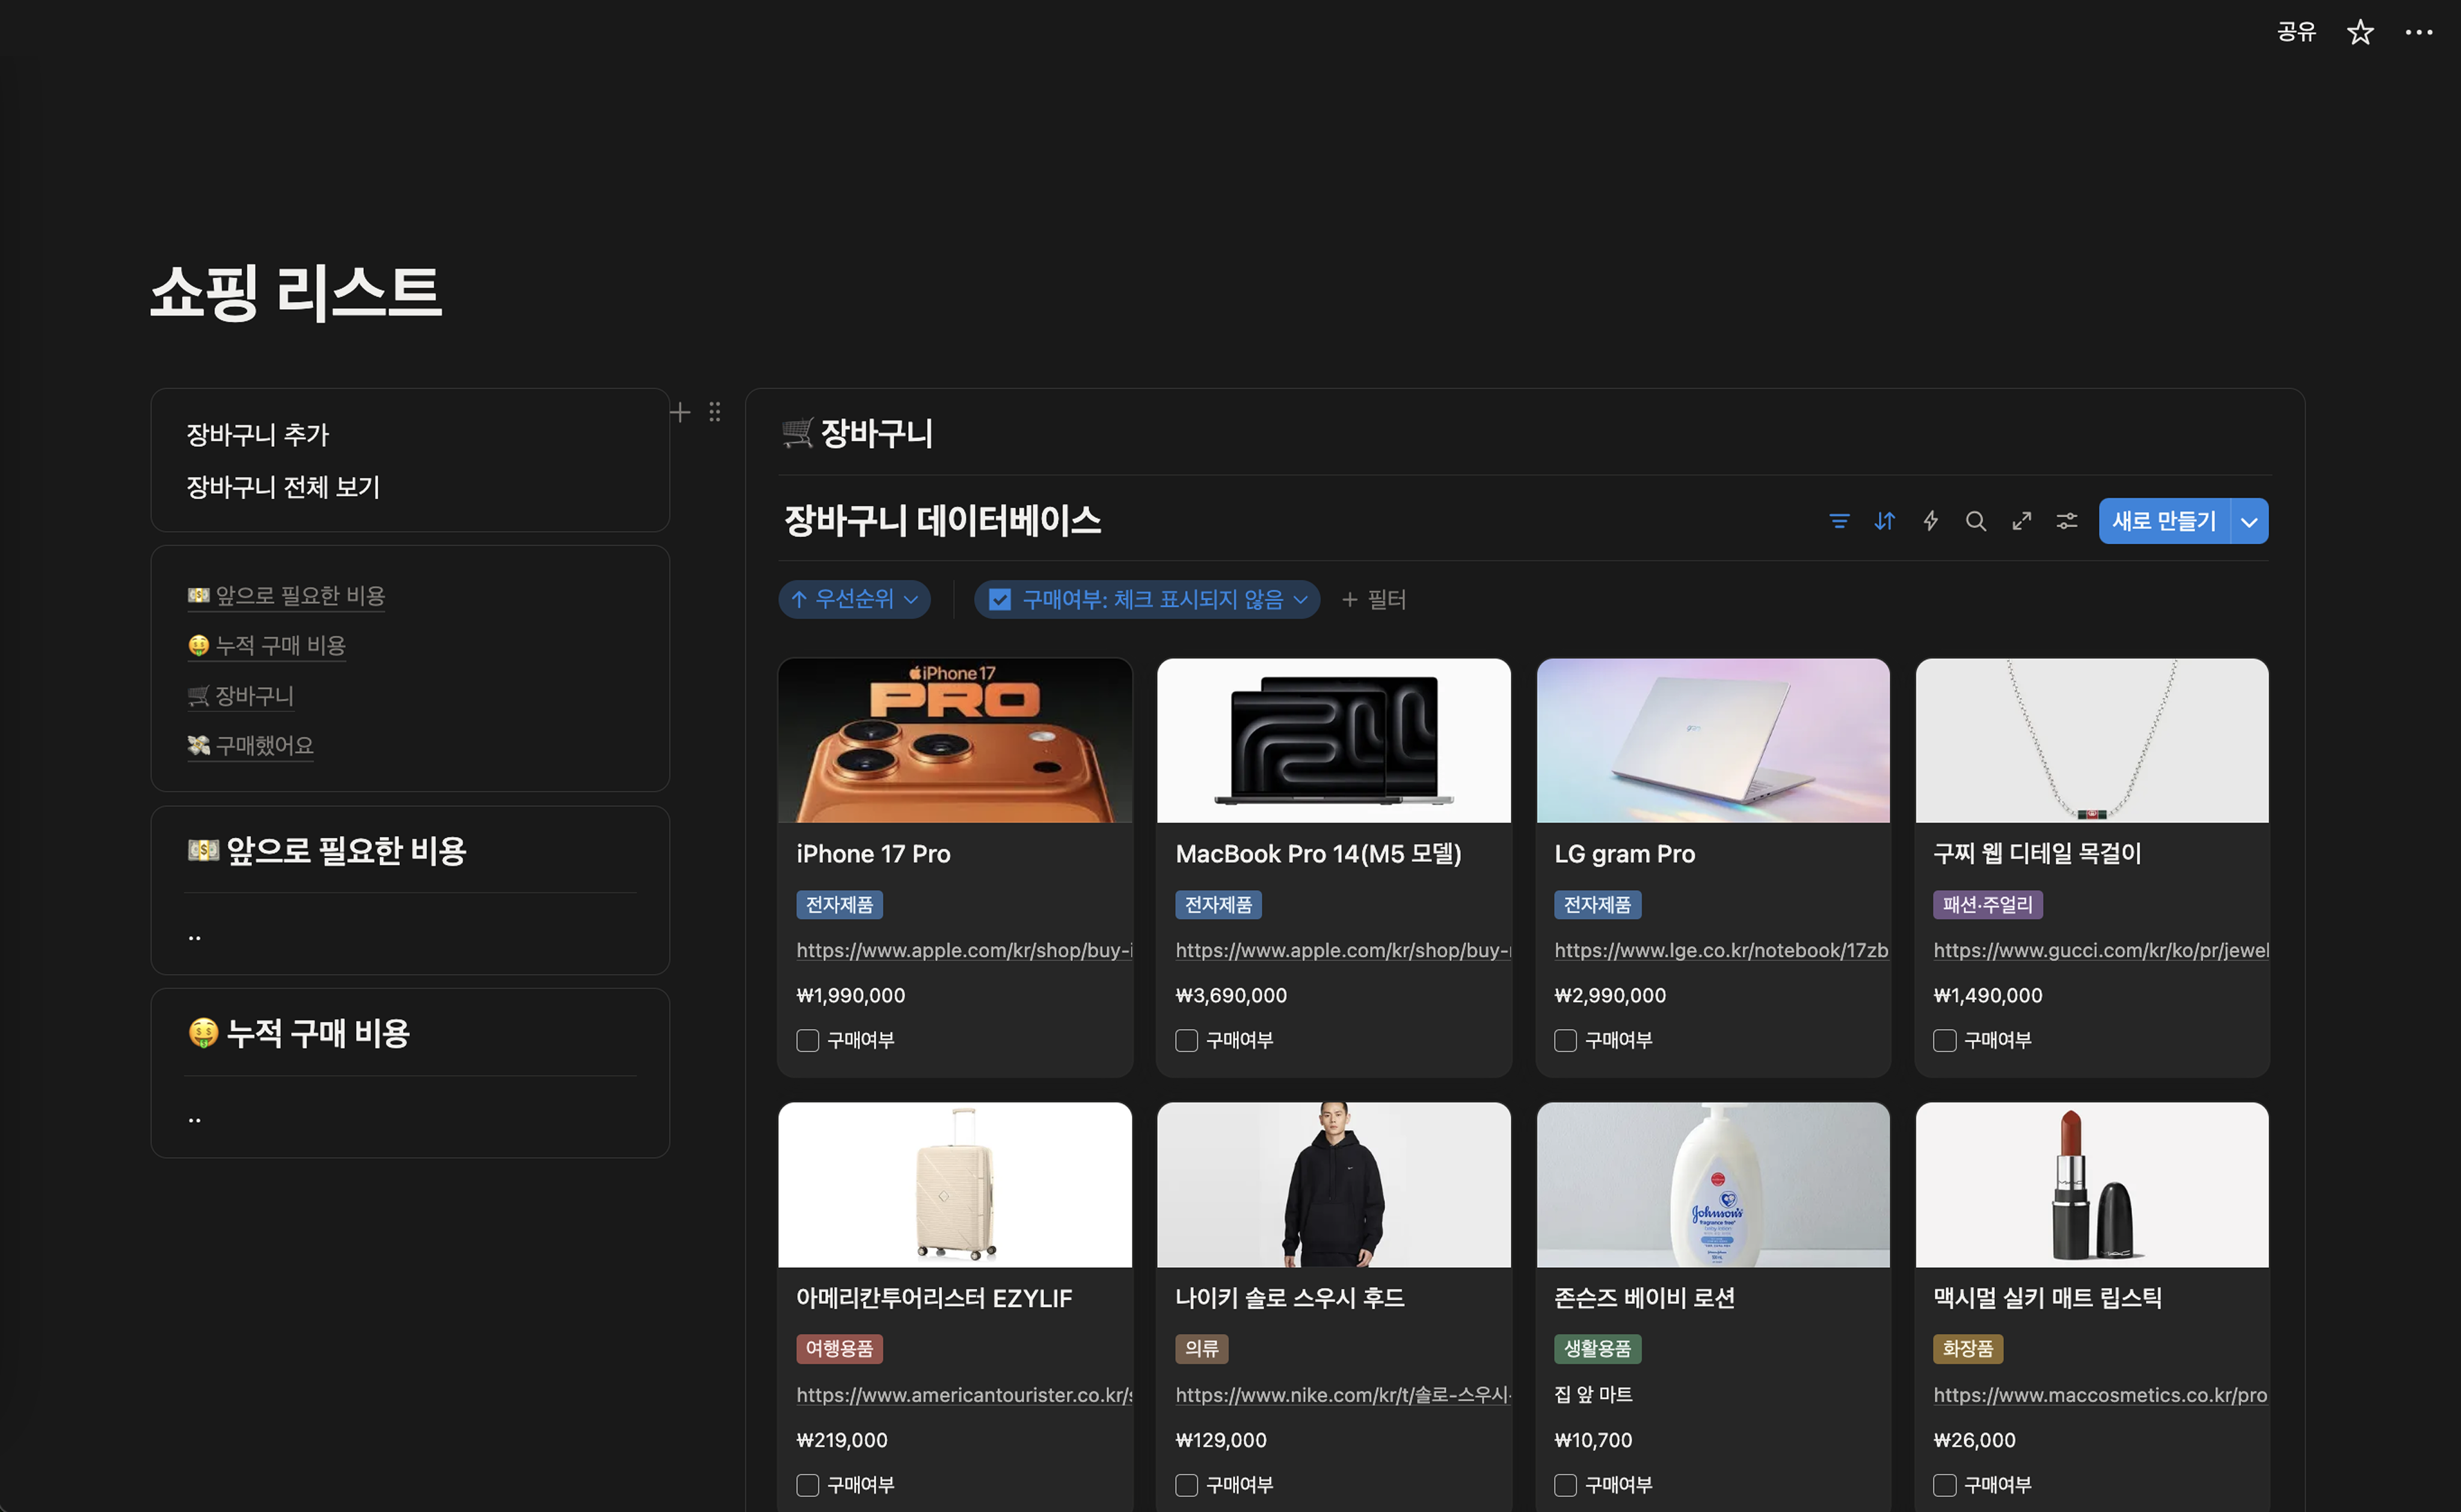Open database search magnifier icon

(x=1975, y=521)
